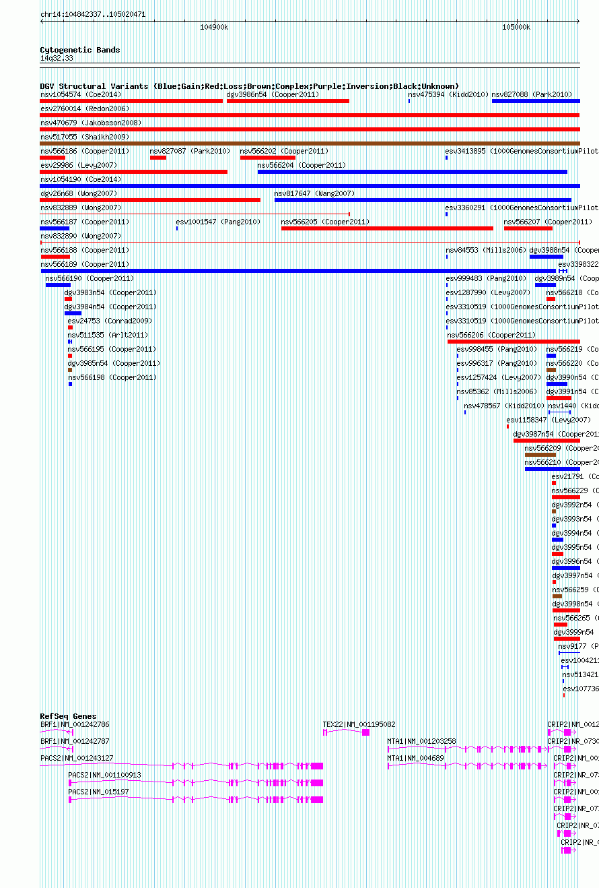599x888 pixels.
Task: Select nsv832889 (Wong2007) variant label
Action: pyautogui.click(x=81, y=208)
